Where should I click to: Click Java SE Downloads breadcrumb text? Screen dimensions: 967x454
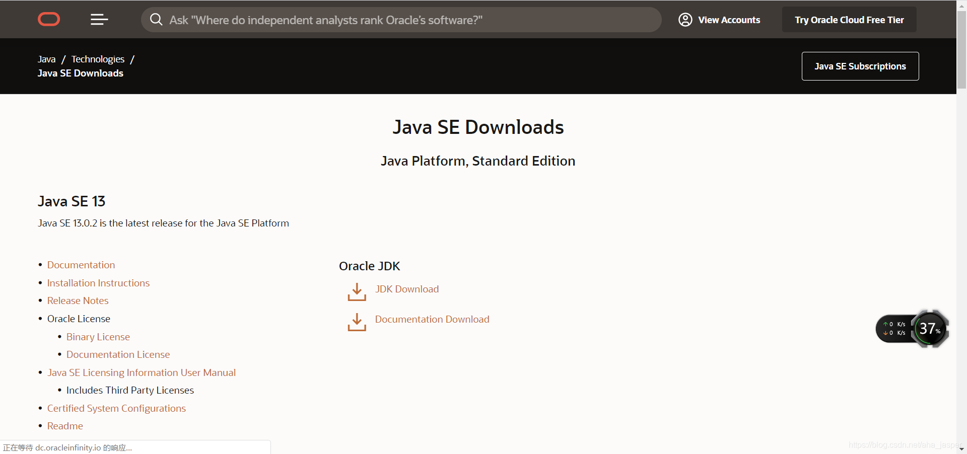click(81, 73)
